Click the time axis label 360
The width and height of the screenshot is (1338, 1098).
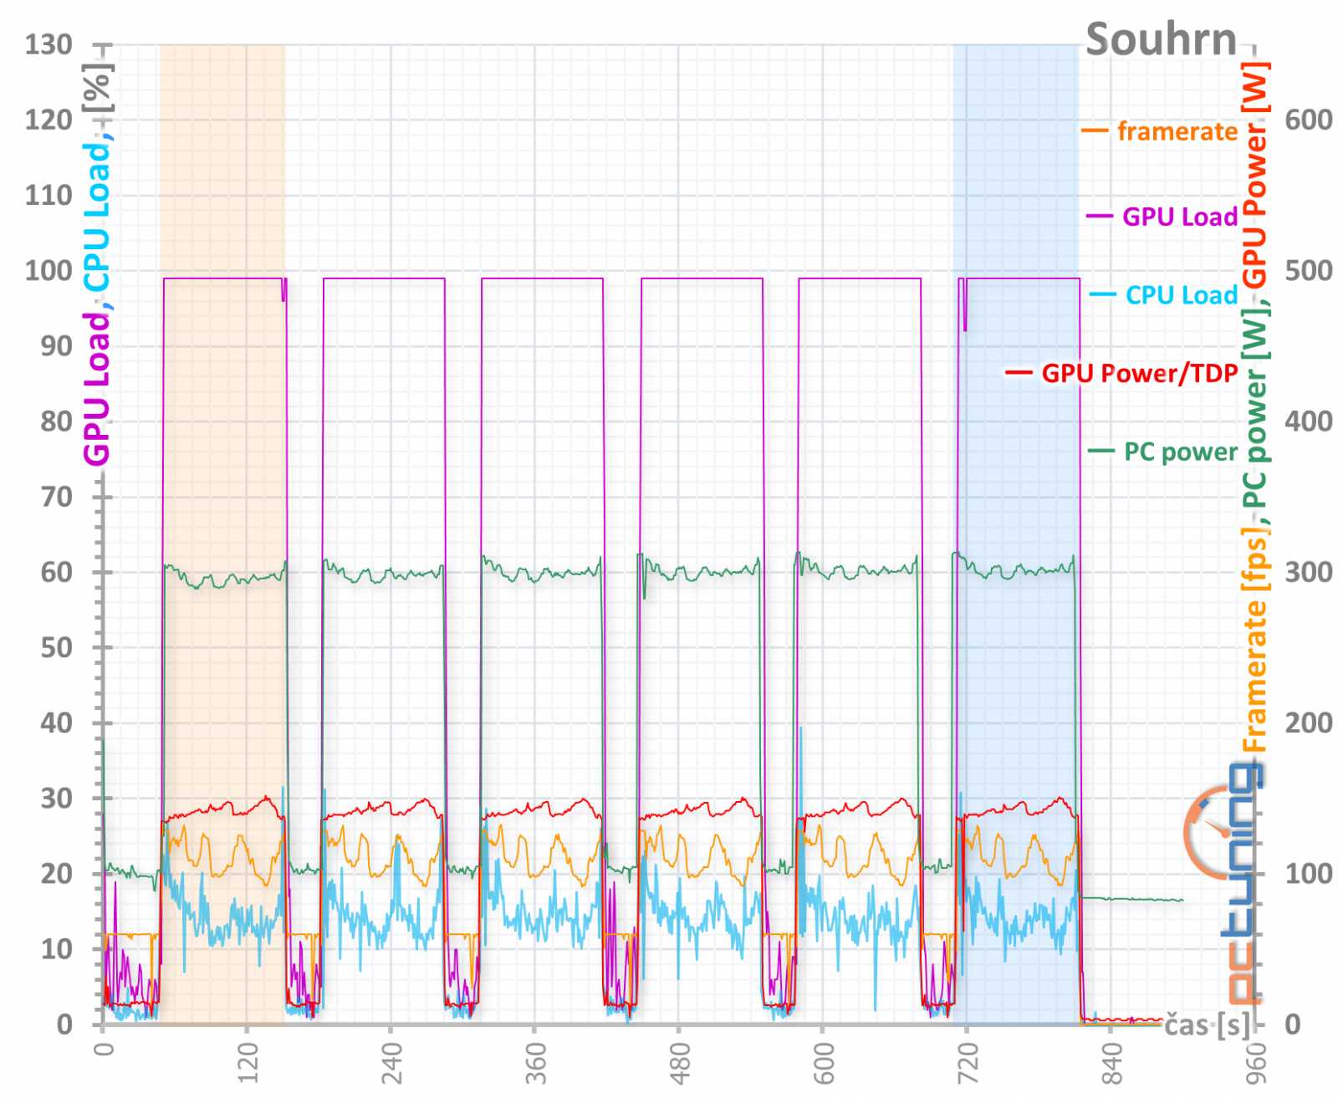535,1062
